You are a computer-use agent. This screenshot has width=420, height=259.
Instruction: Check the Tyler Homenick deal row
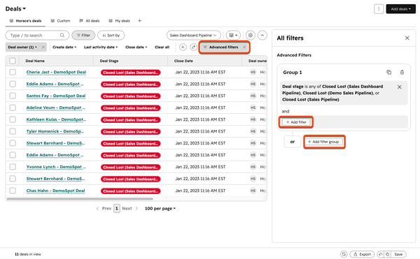[13, 131]
